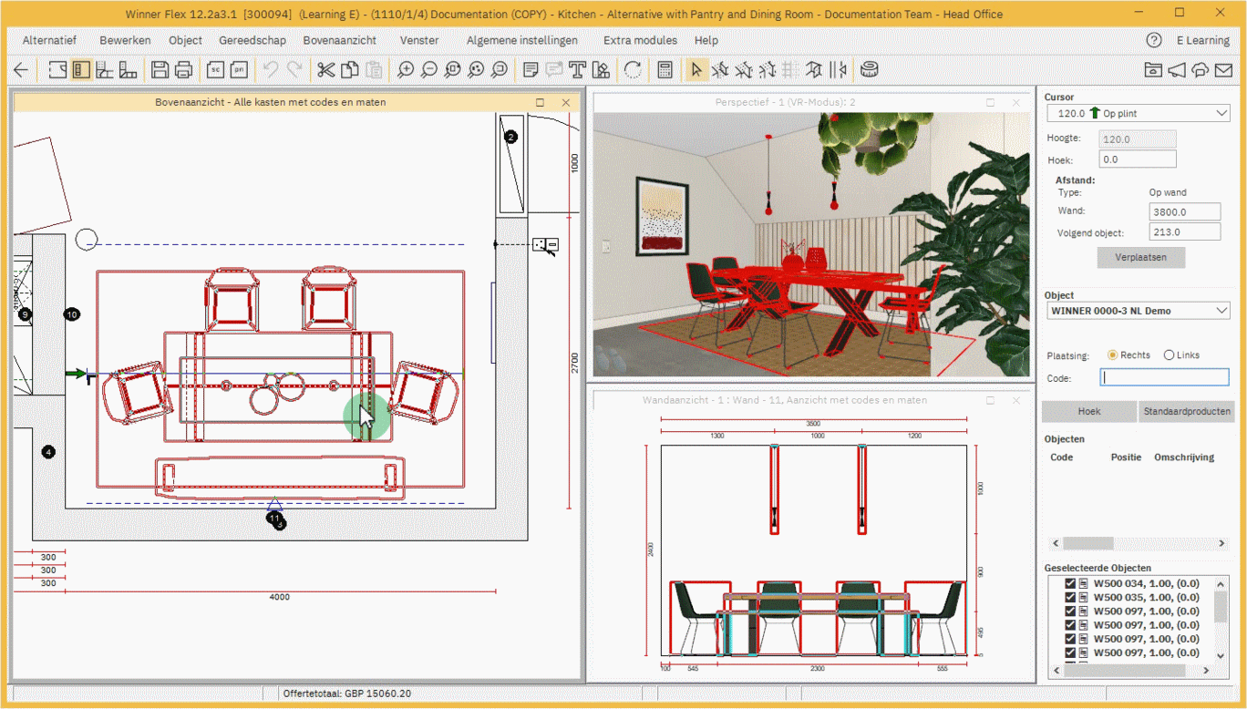This screenshot has width=1247, height=709.
Task: Open the Cursor 'Op plint' dropdown
Action: click(1221, 113)
